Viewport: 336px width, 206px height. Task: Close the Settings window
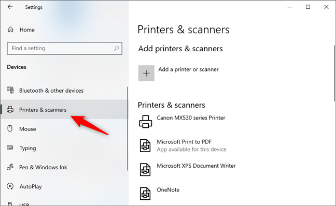pos(326,7)
